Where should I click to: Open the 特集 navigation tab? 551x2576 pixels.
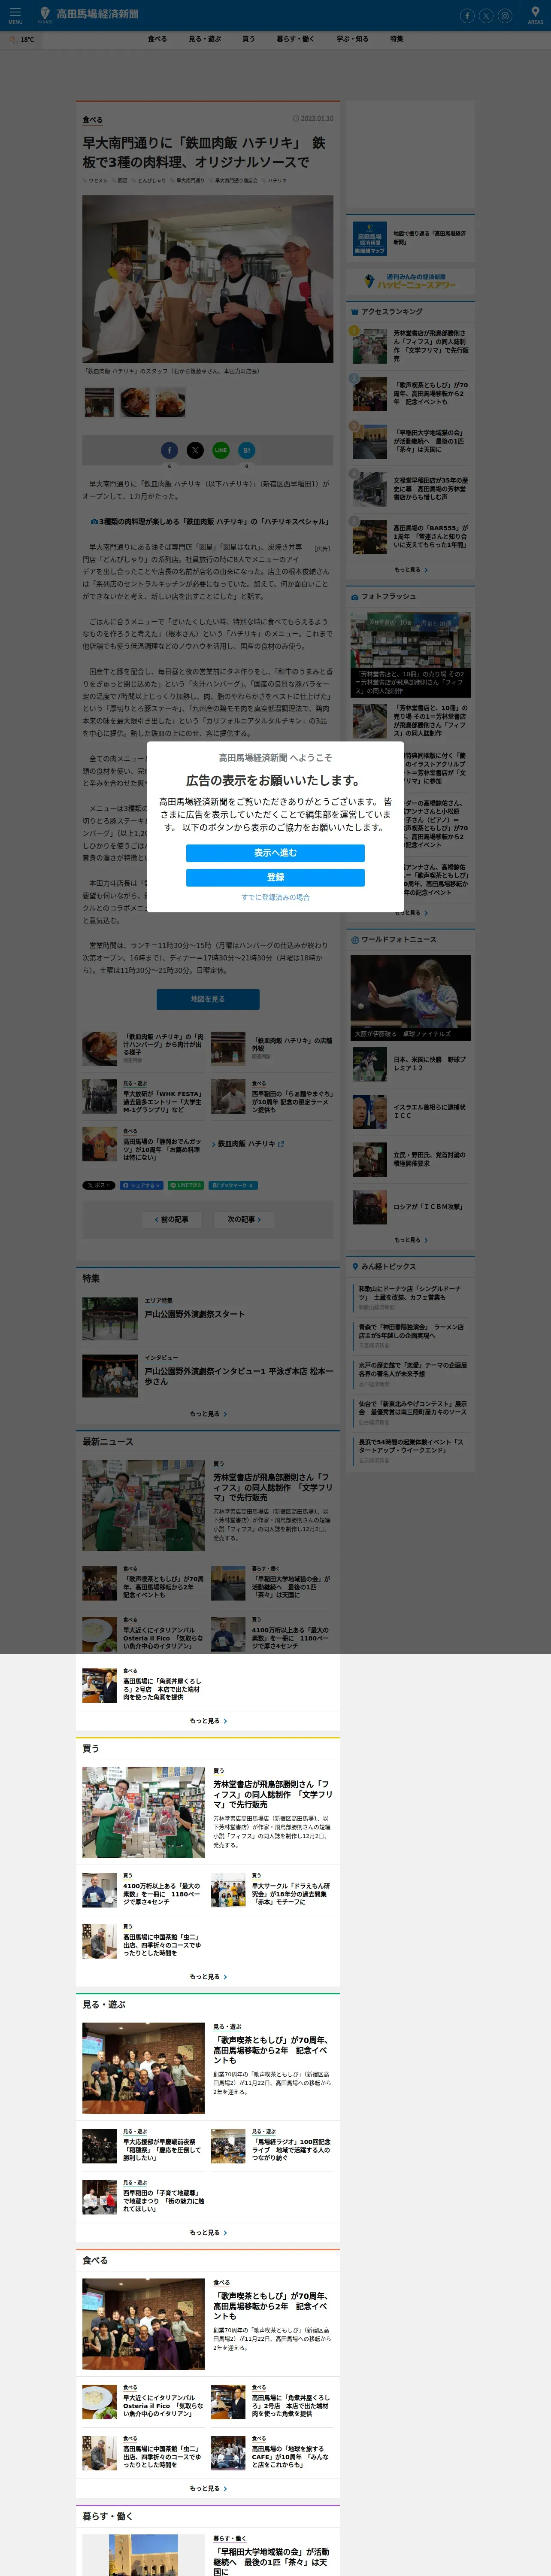tap(397, 39)
